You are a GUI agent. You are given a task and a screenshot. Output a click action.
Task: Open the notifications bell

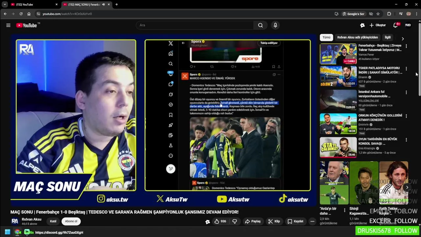[x=396, y=25]
